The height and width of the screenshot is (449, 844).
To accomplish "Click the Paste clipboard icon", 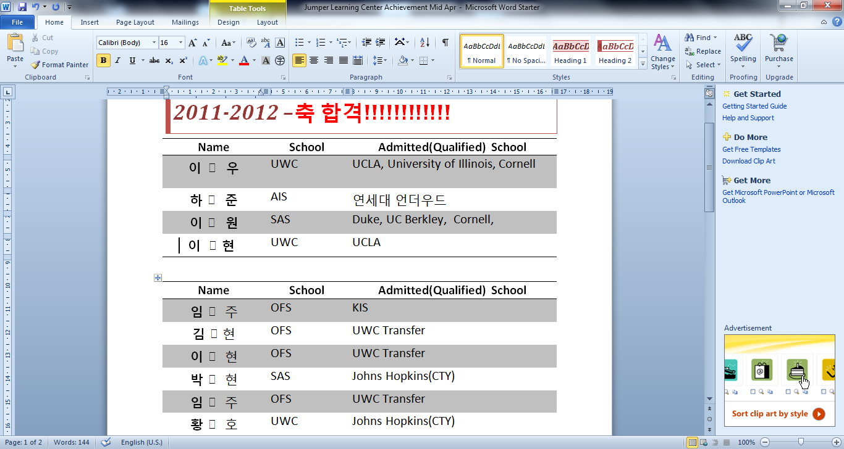I will tap(15, 43).
